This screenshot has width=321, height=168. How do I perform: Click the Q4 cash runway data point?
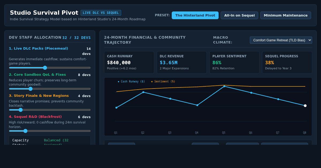(x=197, y=105)
